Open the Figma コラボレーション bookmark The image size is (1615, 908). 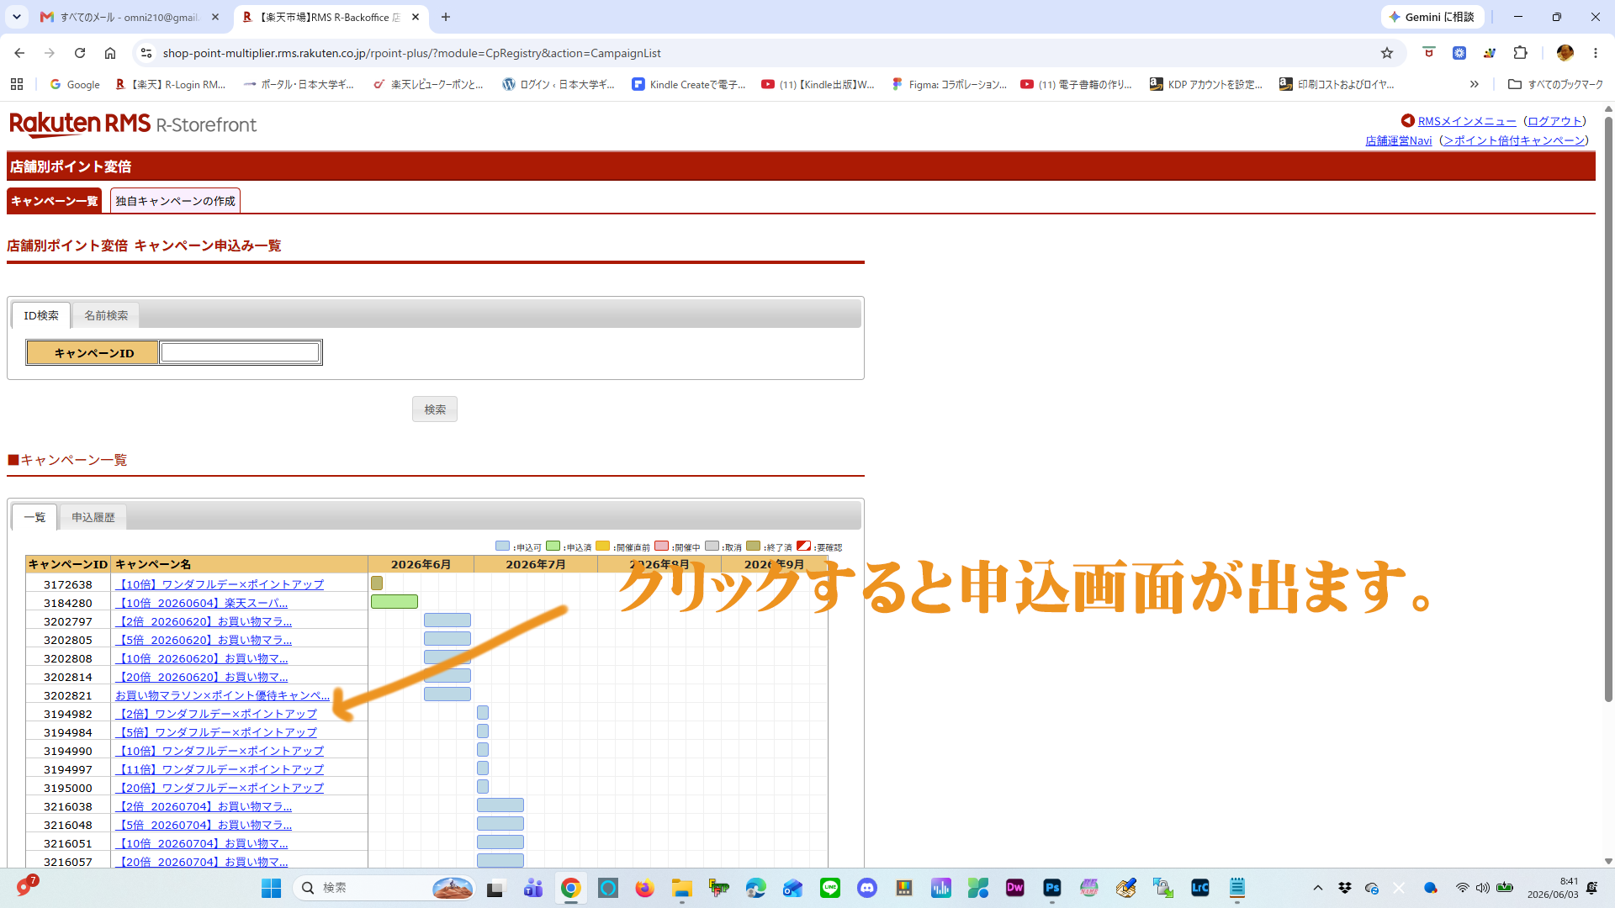click(x=949, y=84)
